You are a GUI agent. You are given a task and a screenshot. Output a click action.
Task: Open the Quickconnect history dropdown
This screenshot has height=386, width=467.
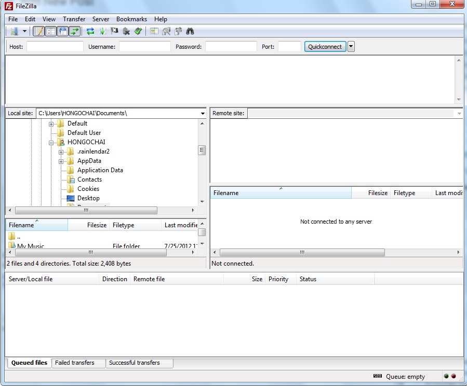[x=351, y=47]
